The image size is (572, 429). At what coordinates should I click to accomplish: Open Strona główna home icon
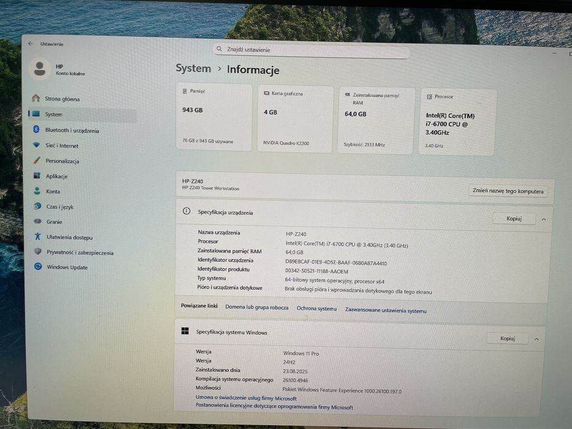(x=36, y=98)
